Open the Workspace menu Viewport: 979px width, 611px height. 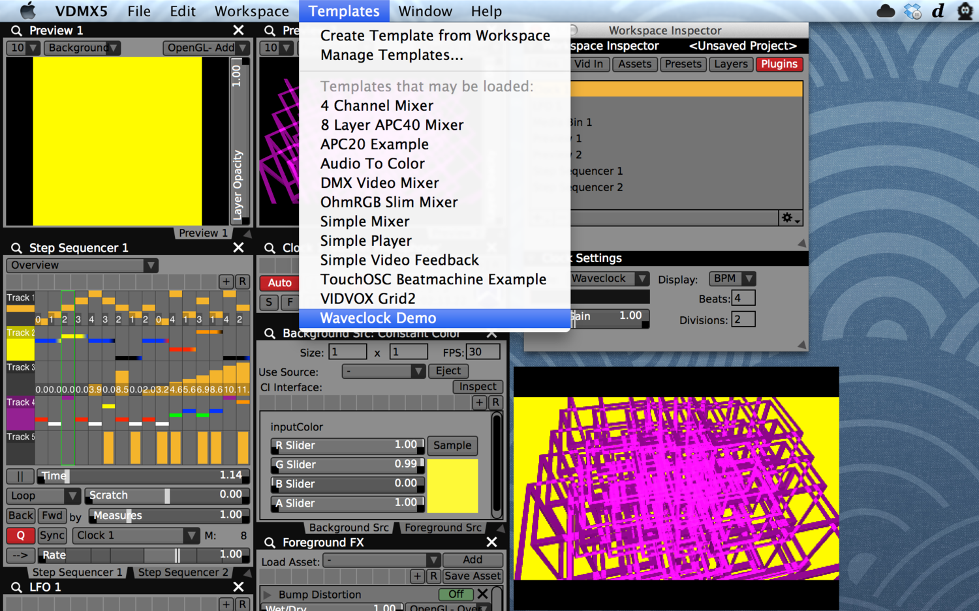coord(252,11)
